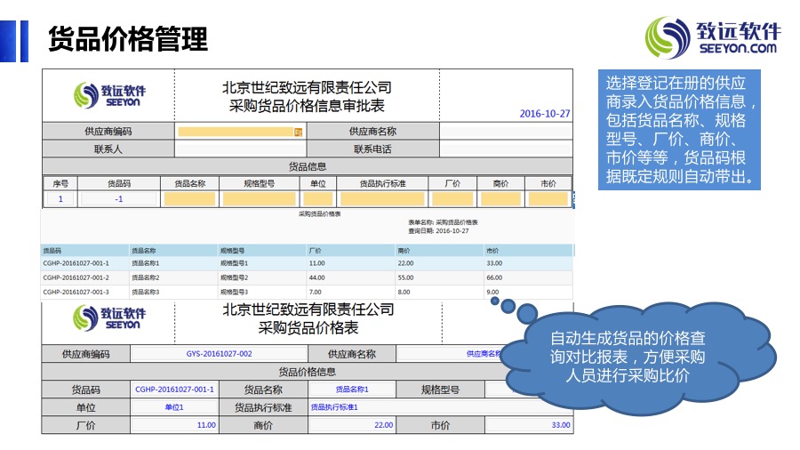Image resolution: width=800 pixels, height=450 pixels.
Task: Click the report cell 规格型号3
Action: [234, 292]
